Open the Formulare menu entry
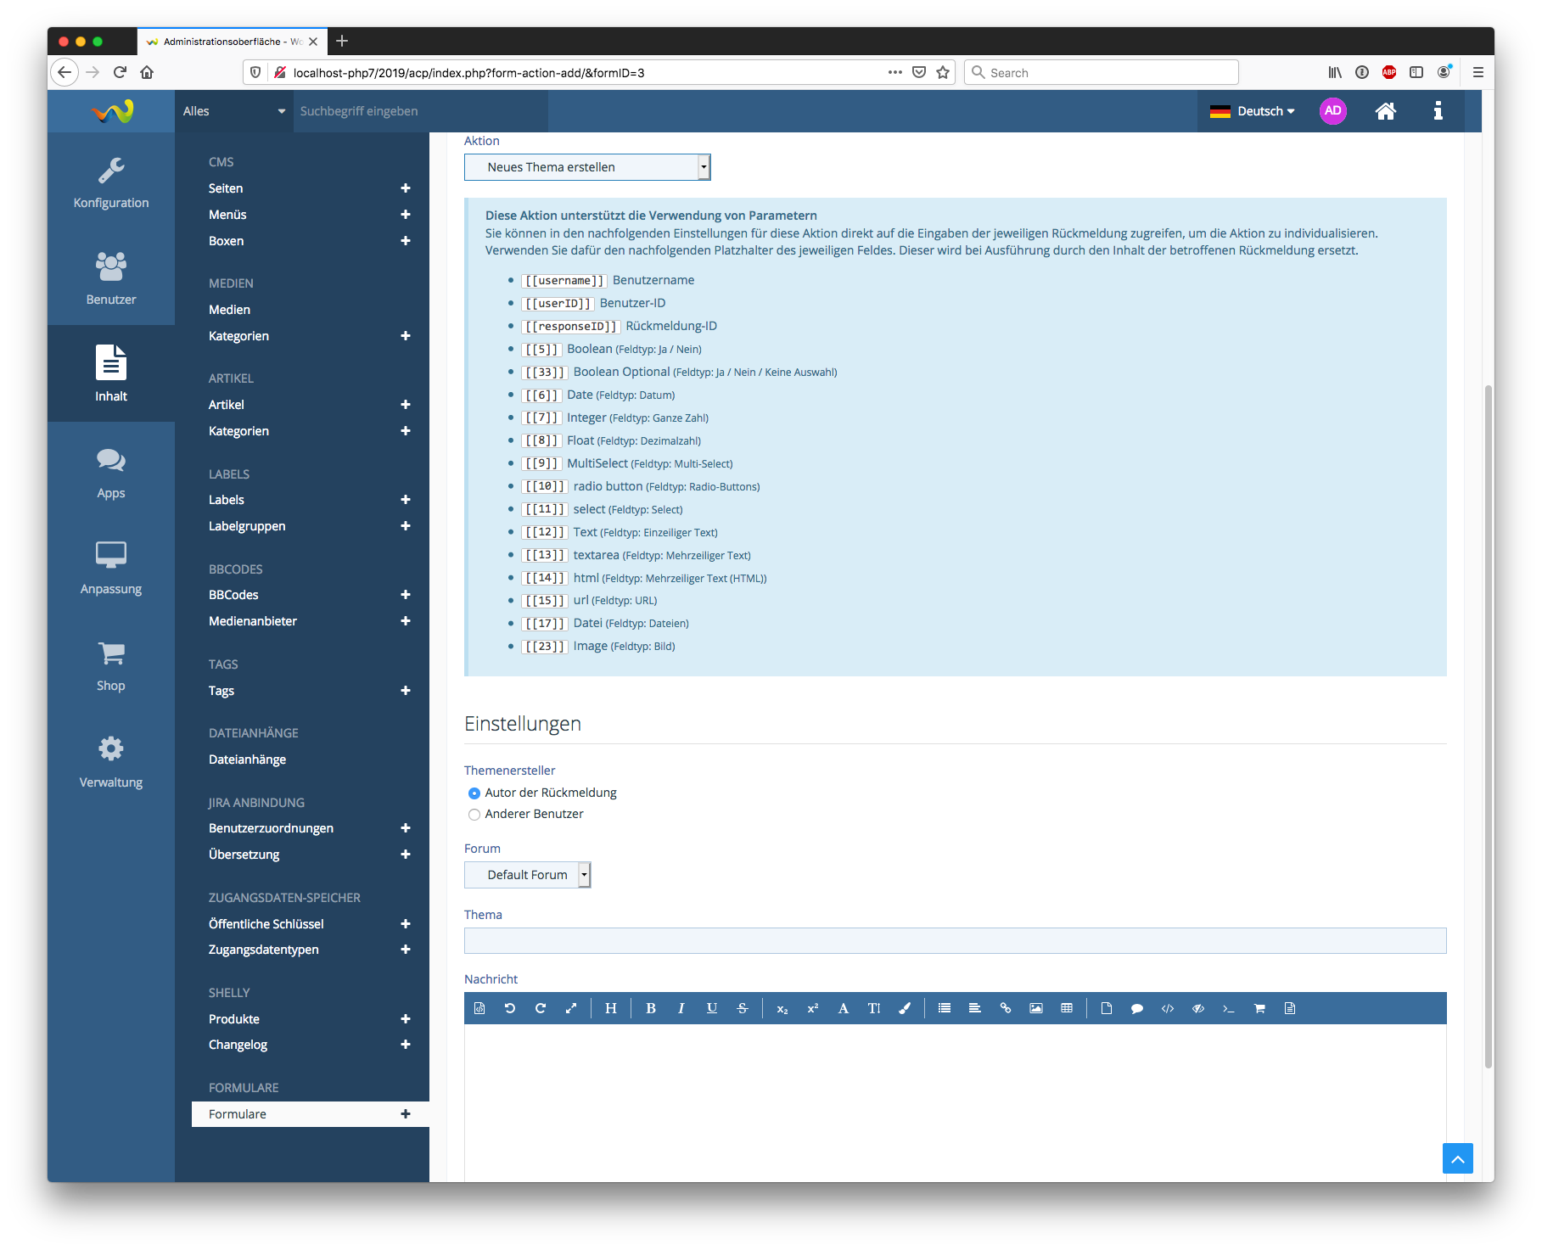1542x1250 pixels. point(238,1114)
